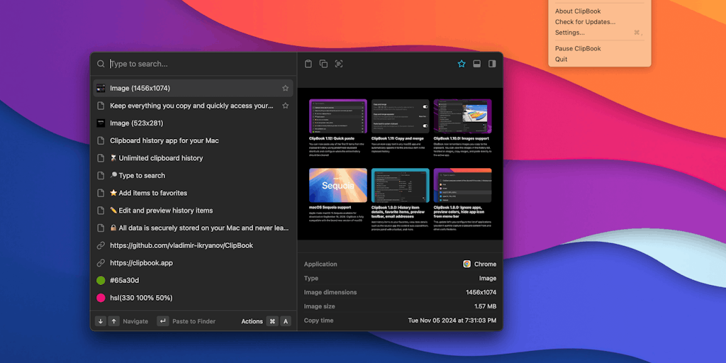Click the capture text scan icon in preview toolbar
Viewport: 726px width, 363px height.
pyautogui.click(x=339, y=64)
